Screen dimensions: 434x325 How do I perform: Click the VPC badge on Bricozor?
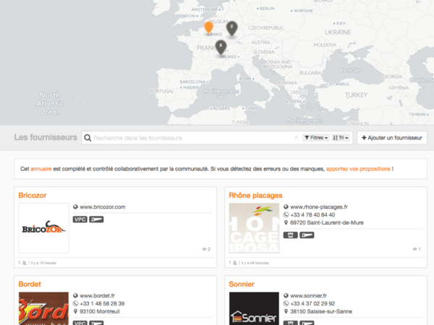tap(80, 220)
